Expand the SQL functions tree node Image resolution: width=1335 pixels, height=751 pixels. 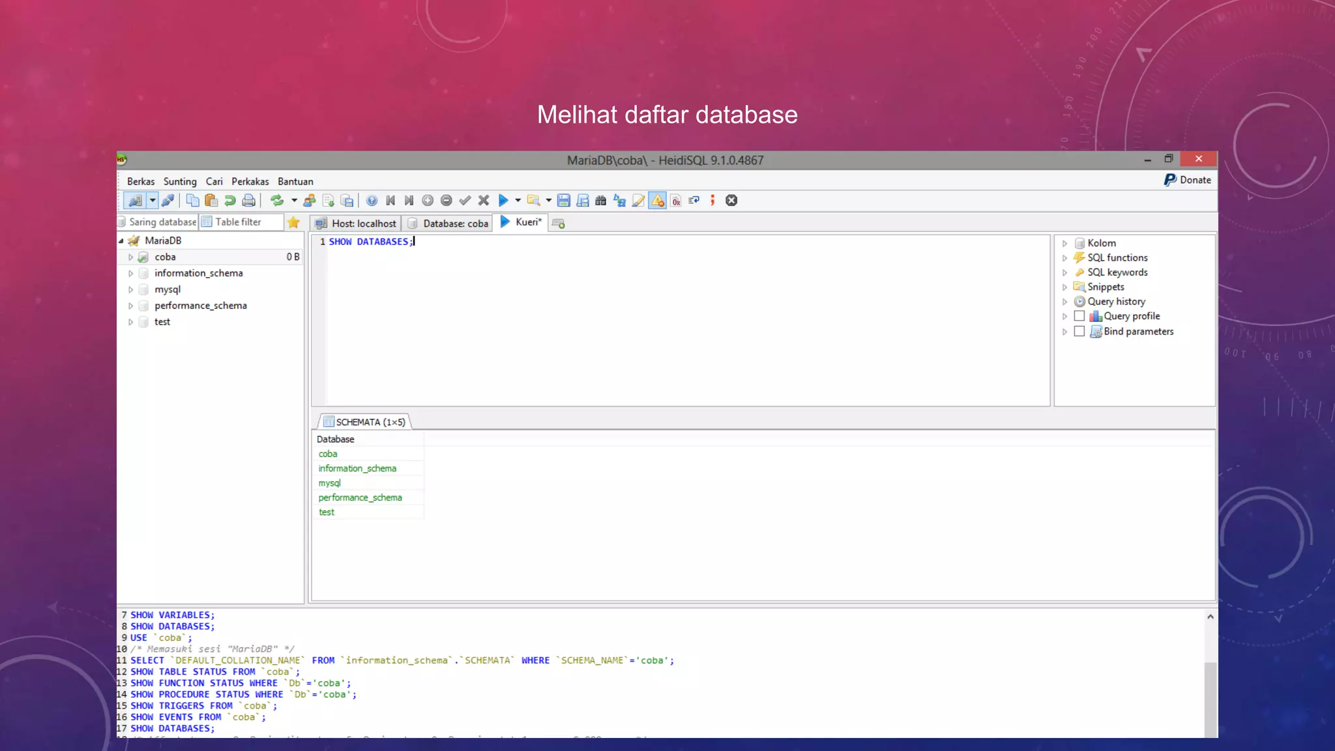(x=1064, y=258)
